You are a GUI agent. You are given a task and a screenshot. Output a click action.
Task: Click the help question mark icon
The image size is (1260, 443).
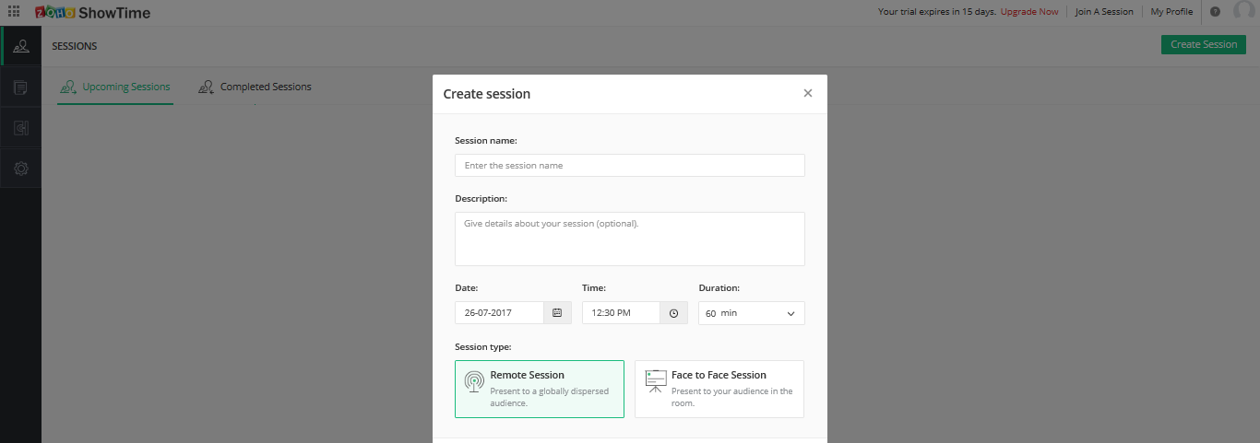pos(1215,12)
